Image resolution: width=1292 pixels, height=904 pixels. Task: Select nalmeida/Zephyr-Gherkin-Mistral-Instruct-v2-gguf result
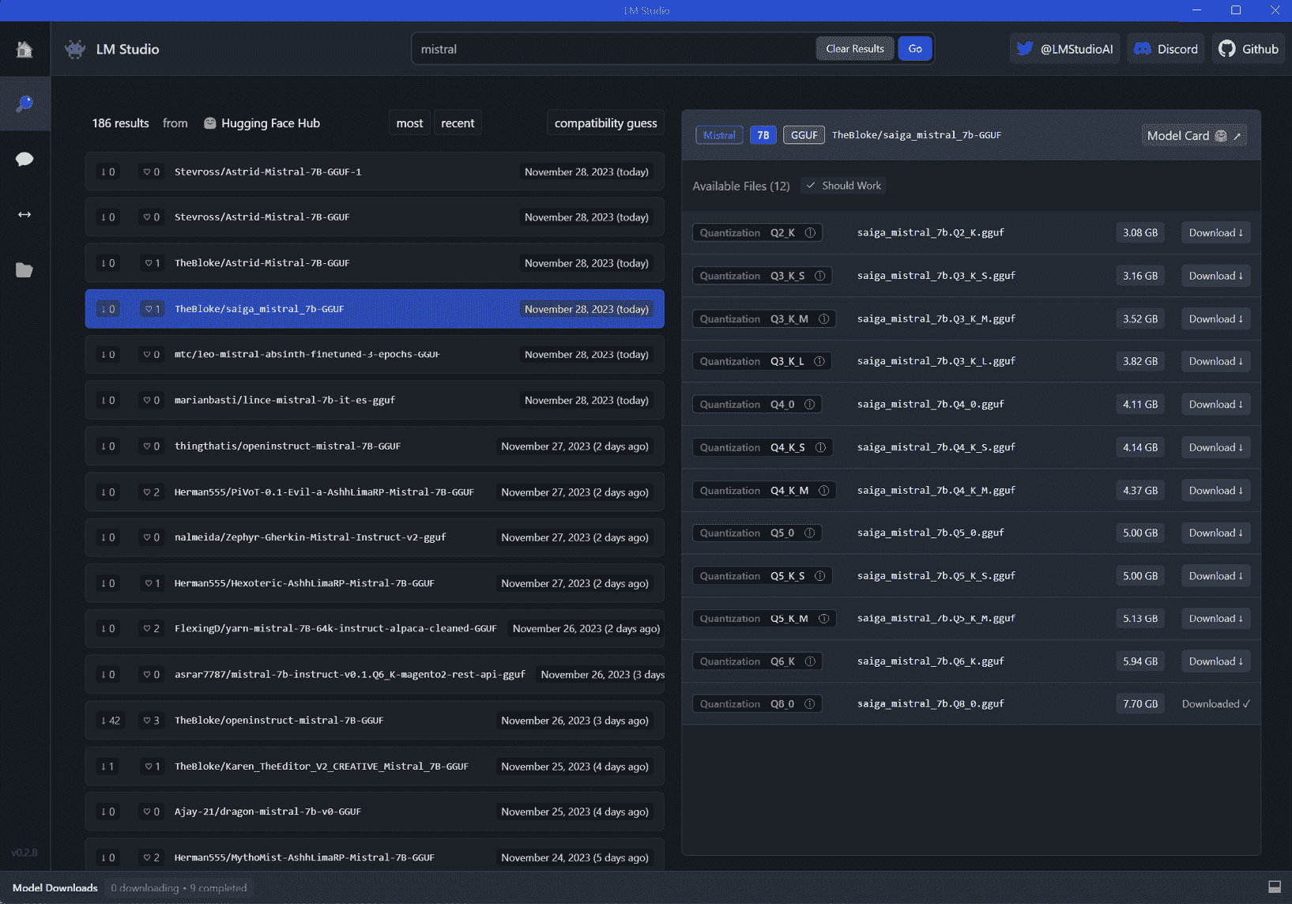pos(375,537)
